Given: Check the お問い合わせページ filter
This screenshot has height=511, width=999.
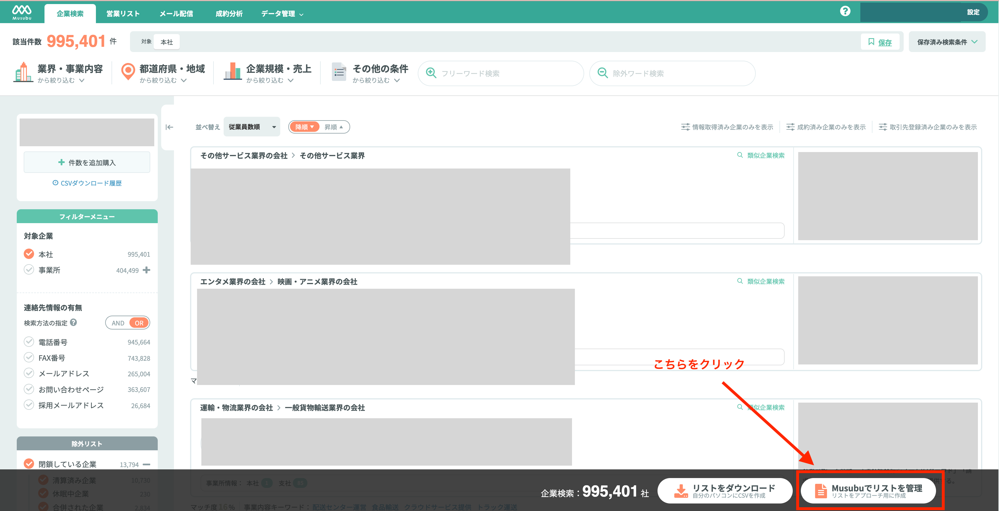Looking at the screenshot, I should coord(29,389).
